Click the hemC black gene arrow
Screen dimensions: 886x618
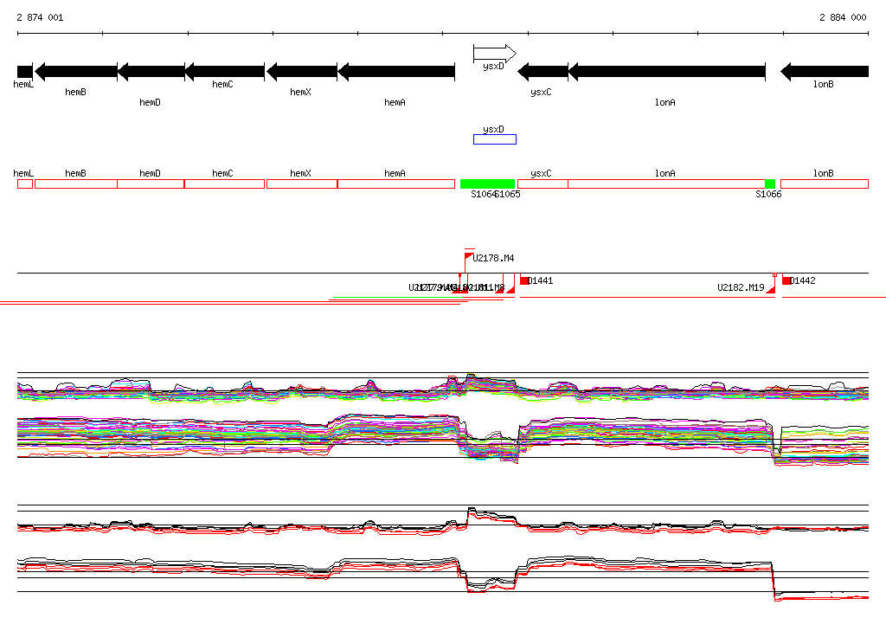pos(224,72)
